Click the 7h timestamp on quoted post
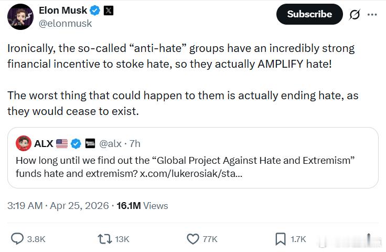386x252 pixels. pyautogui.click(x=135, y=143)
